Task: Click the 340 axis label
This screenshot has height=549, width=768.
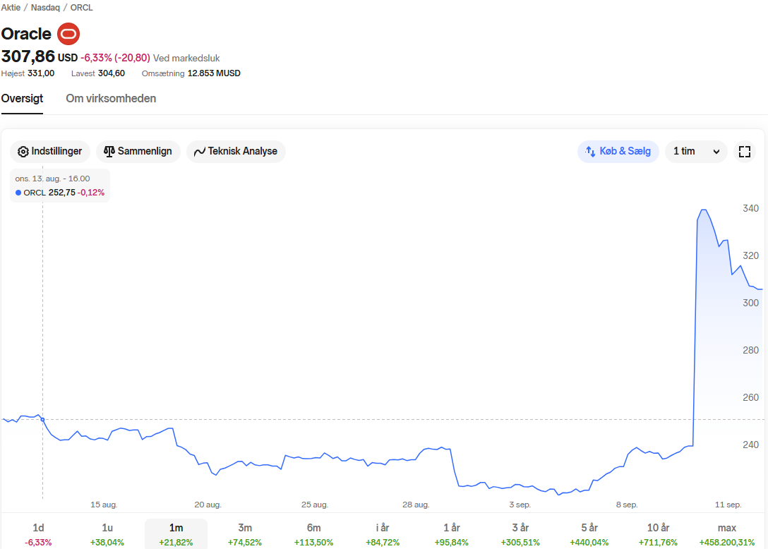Action: [750, 209]
